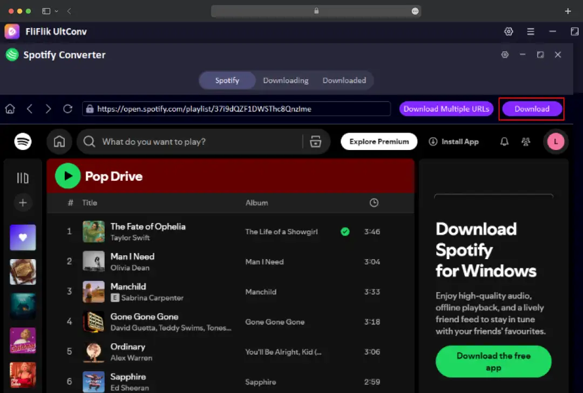
Task: Open new browser tab plus
Action: point(568,11)
